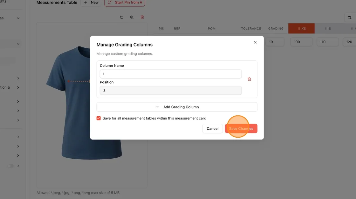Edit measurement value 120 field
356x199 pixels.
click(x=350, y=42)
